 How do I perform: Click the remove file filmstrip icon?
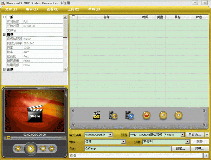113,115
